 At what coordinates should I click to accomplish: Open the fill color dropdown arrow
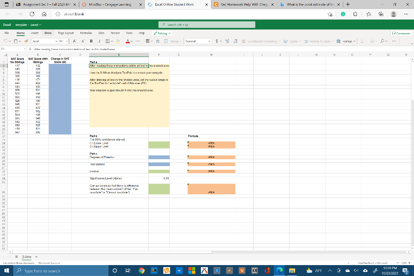tap(122, 41)
